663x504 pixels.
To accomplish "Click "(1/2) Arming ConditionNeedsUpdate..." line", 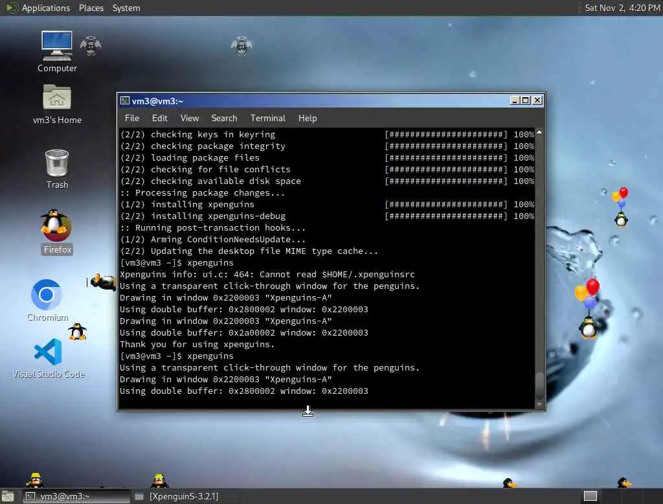I will click(x=212, y=240).
